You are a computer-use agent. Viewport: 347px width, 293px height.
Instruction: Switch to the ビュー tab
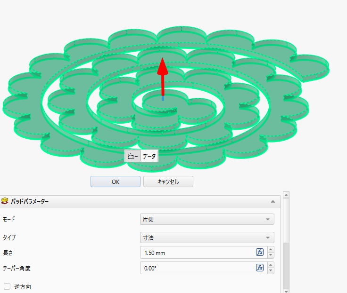[x=132, y=156]
